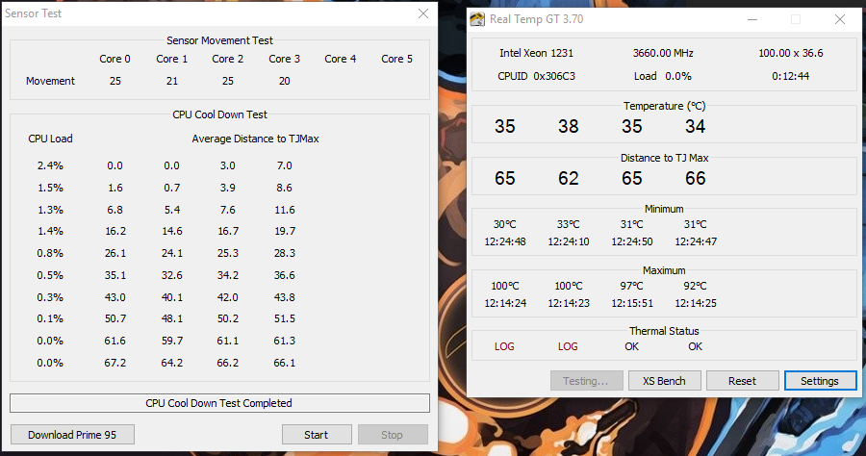Select the Core 4 column header
The height and width of the screenshot is (456, 866).
[341, 59]
